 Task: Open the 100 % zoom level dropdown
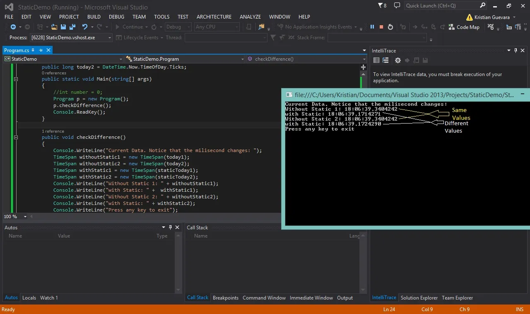coord(15,216)
